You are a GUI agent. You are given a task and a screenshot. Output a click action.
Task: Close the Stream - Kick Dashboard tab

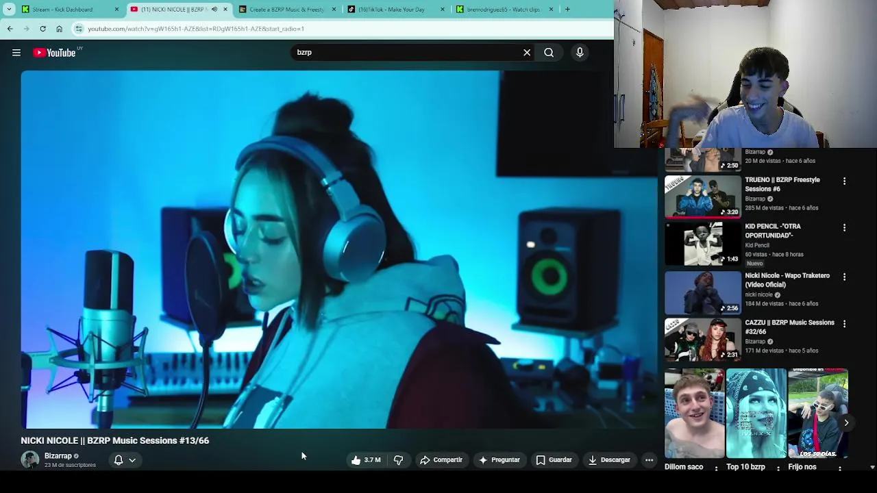(x=116, y=10)
